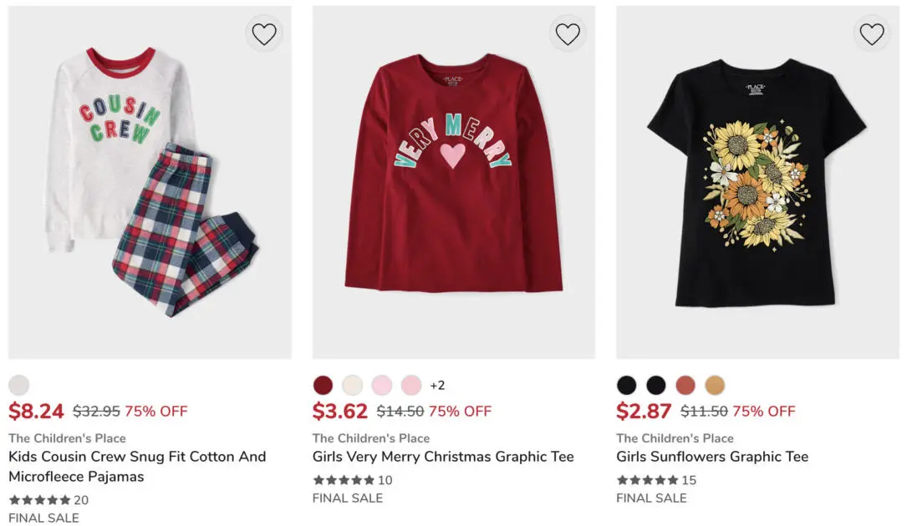Open the red Very Merry shirt image
The width and height of the screenshot is (912, 526).
pos(454,184)
